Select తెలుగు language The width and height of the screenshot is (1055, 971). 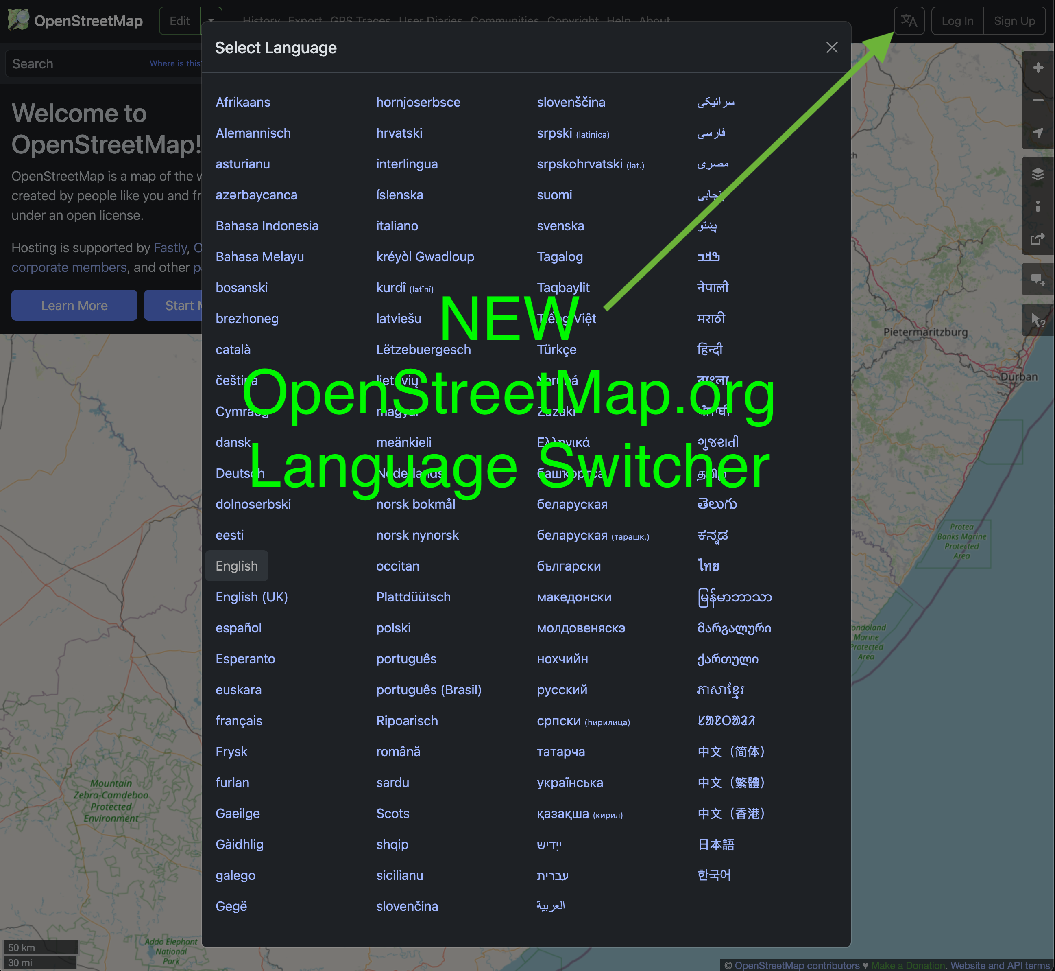coord(717,504)
